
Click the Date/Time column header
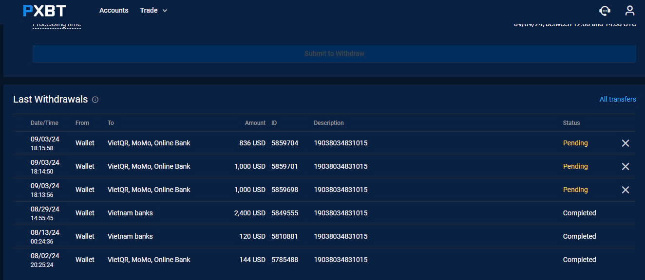click(x=44, y=123)
